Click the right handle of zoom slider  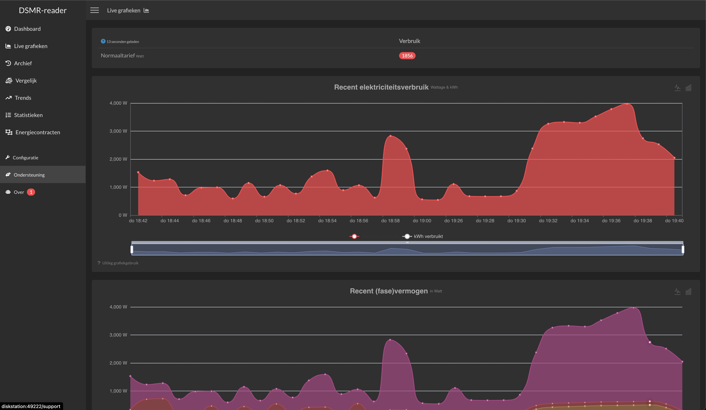pos(683,250)
